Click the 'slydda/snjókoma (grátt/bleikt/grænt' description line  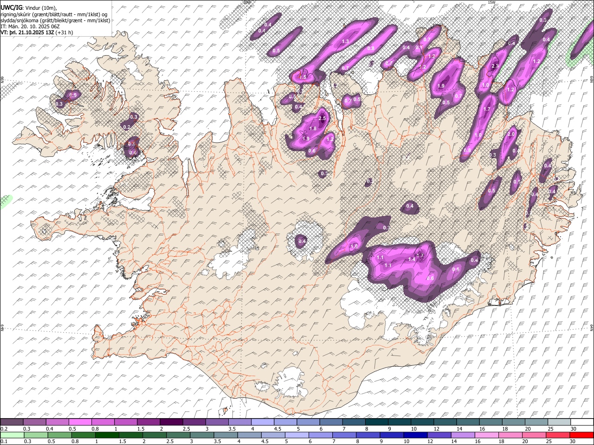tap(55, 20)
